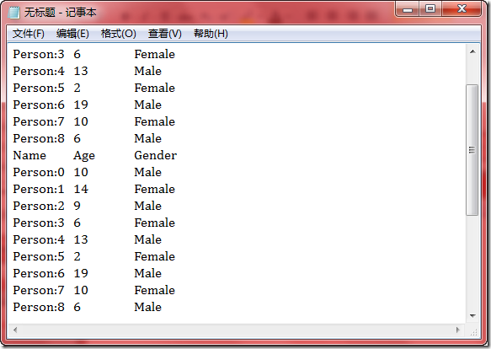Viewport: 491px width, 349px height.
Task: Place cursor on 'Person:2' text
Action: pyautogui.click(x=39, y=206)
